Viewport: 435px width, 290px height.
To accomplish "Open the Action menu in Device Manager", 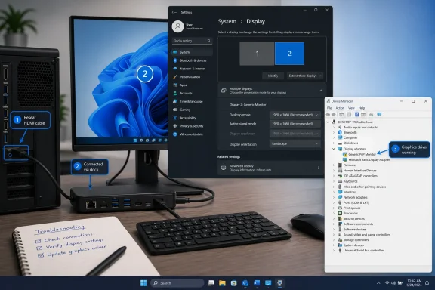I will click(340, 108).
